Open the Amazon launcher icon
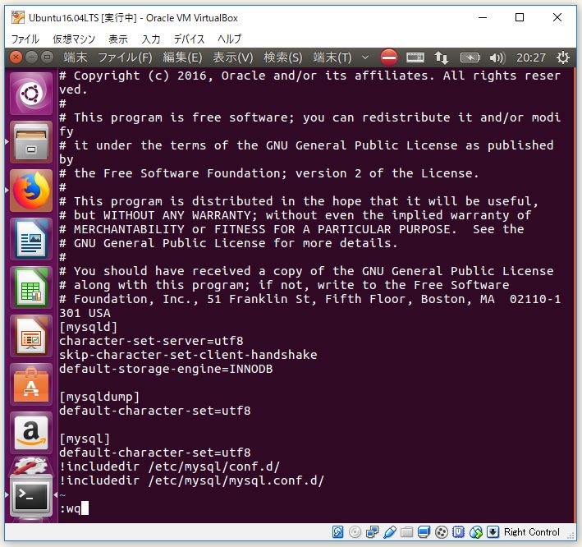Viewport: 582px width, 547px height. coord(31,433)
